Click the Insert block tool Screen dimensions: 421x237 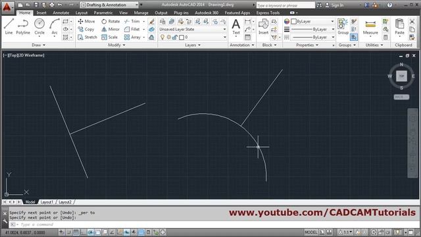coord(263,26)
